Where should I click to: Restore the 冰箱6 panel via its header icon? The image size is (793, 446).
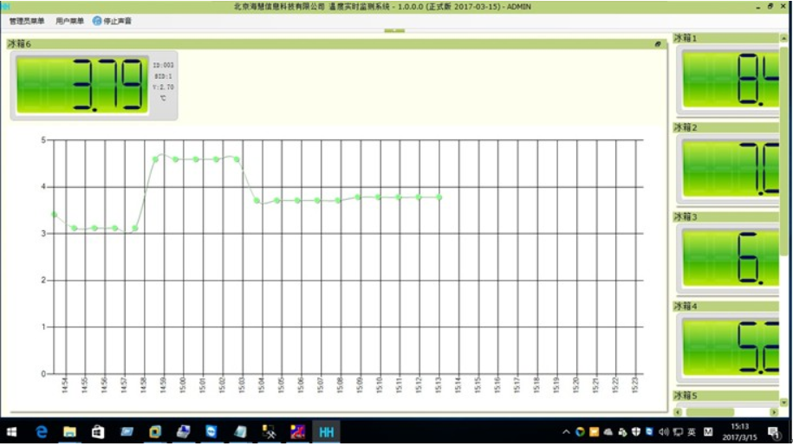point(658,44)
